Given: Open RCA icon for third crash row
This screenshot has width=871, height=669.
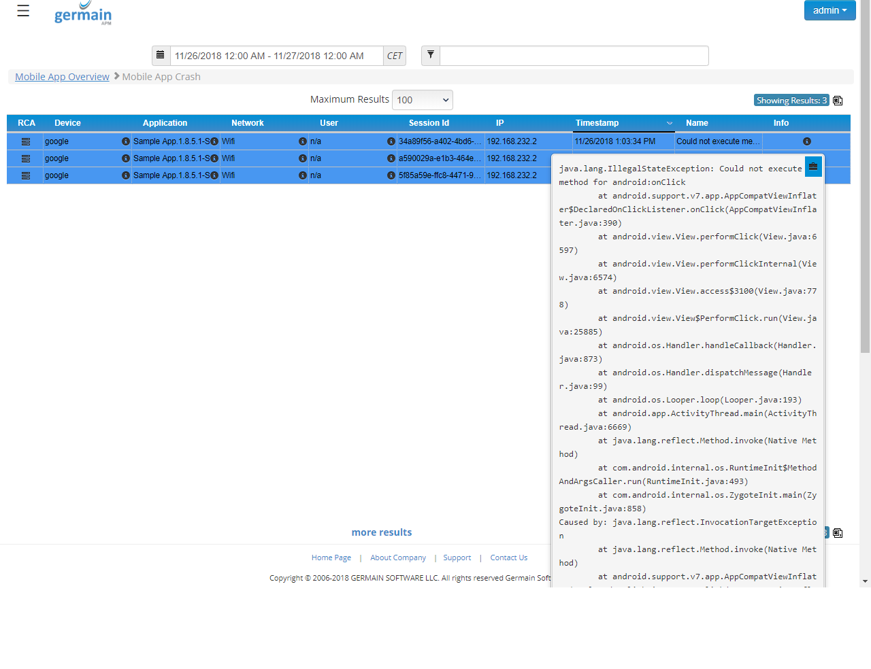Looking at the screenshot, I should pyautogui.click(x=26, y=175).
